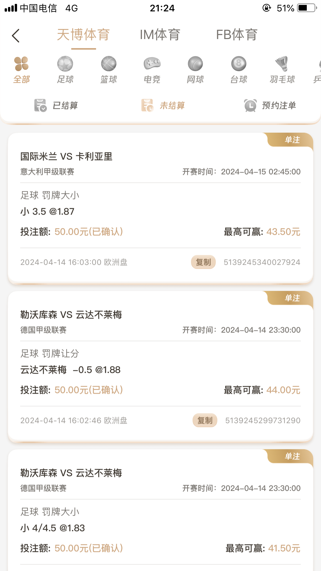Tap the back arrow icon
Image resolution: width=321 pixels, height=571 pixels.
16,35
